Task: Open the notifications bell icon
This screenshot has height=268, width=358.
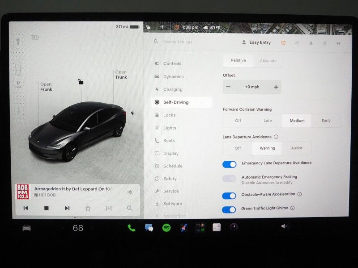Action: [x=311, y=43]
